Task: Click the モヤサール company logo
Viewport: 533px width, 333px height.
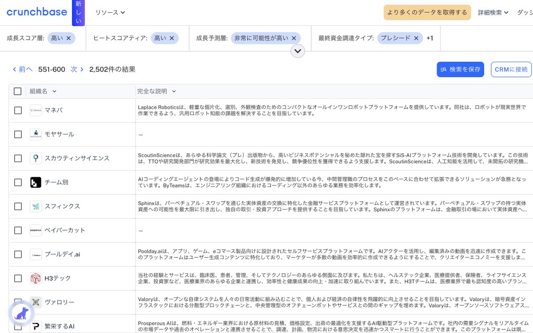Action: click(x=36, y=134)
